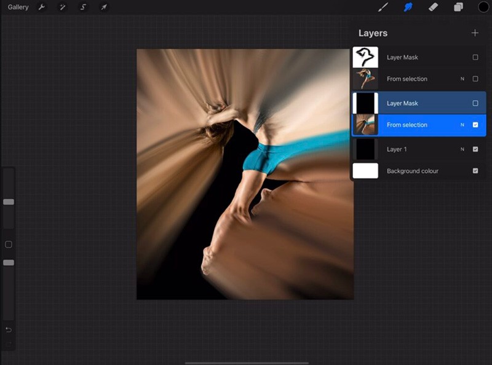
Task: Select the Selection tool
Action: 83,7
